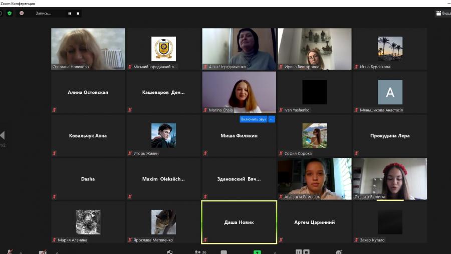Screen dimensions: 451x254
Task: Select the Даша Новик highlighted tile
Action: (239, 222)
